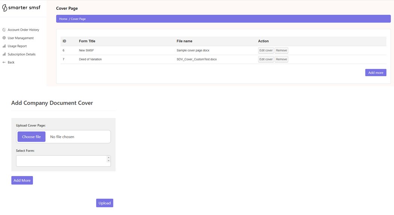Click the Add more button under the table

click(376, 72)
